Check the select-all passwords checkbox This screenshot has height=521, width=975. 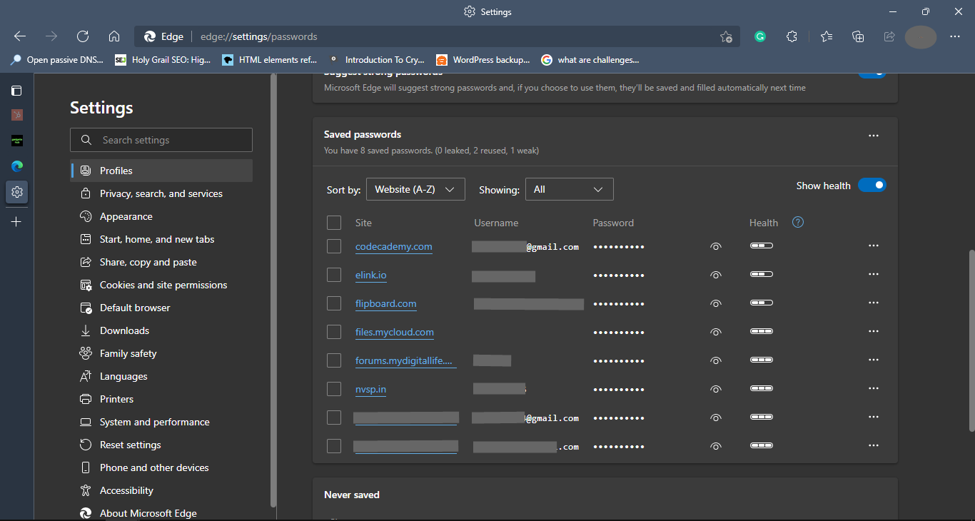[x=334, y=223]
